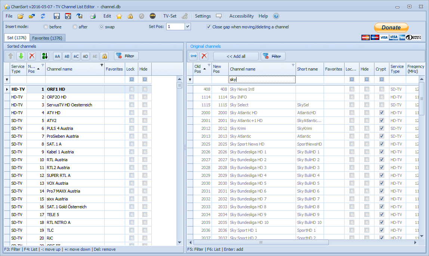Click the sky search input field
The height and width of the screenshot is (256, 429).
click(262, 79)
